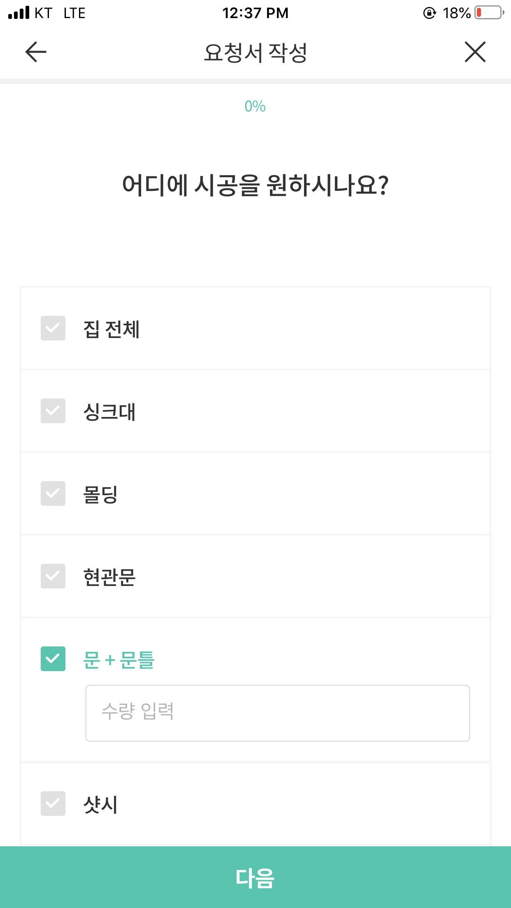Viewport: 511px width, 908px height.
Task: Tap the battery icon in status bar
Action: [x=489, y=13]
